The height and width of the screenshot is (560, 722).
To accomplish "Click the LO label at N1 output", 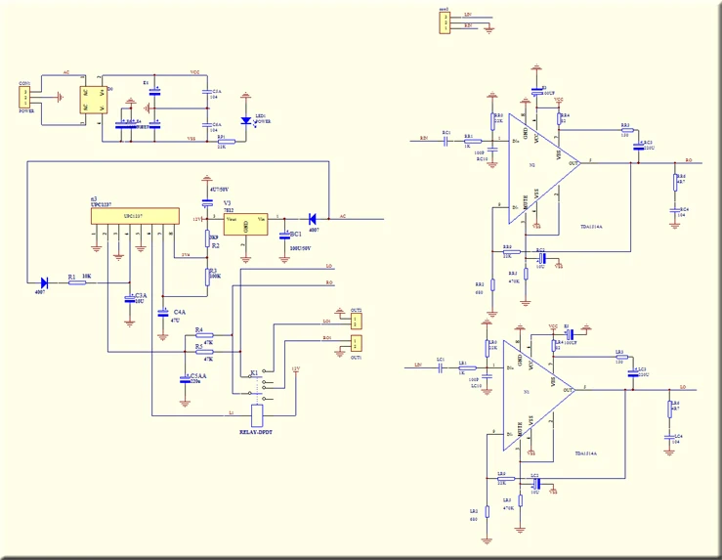I will (x=683, y=387).
